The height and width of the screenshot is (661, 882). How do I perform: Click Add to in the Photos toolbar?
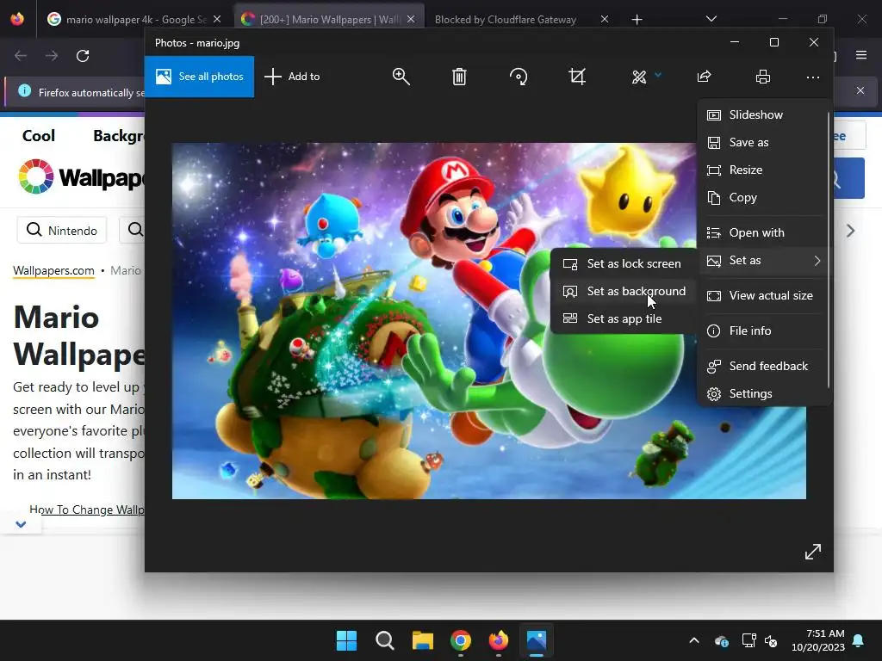[x=292, y=77]
